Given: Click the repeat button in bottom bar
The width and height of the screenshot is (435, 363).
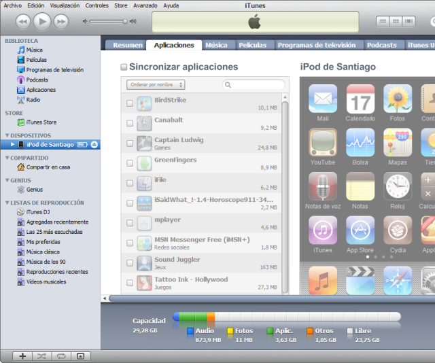Looking at the screenshot, I should (x=61, y=356).
